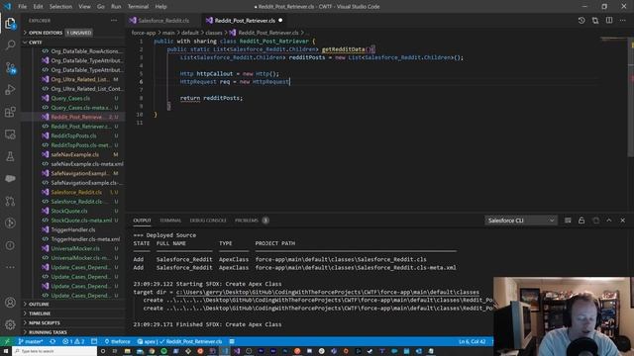Open StockQuote.cls file
This screenshot has height=356, width=634.
[69, 211]
